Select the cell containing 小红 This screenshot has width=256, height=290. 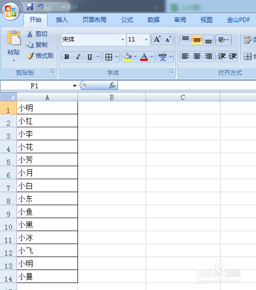[x=47, y=121]
